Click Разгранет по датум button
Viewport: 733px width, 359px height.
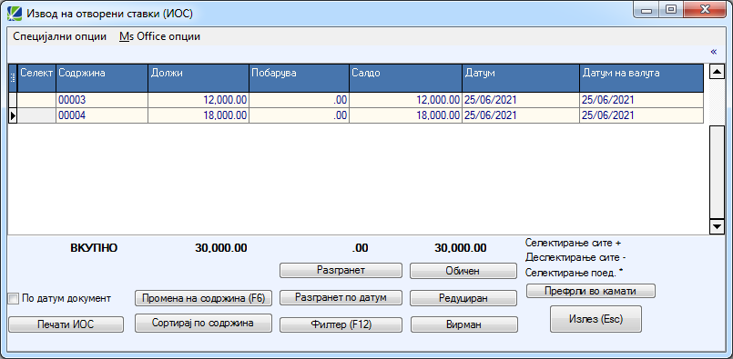[x=341, y=298]
